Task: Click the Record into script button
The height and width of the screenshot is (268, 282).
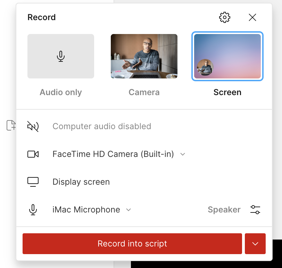Action: click(132, 244)
